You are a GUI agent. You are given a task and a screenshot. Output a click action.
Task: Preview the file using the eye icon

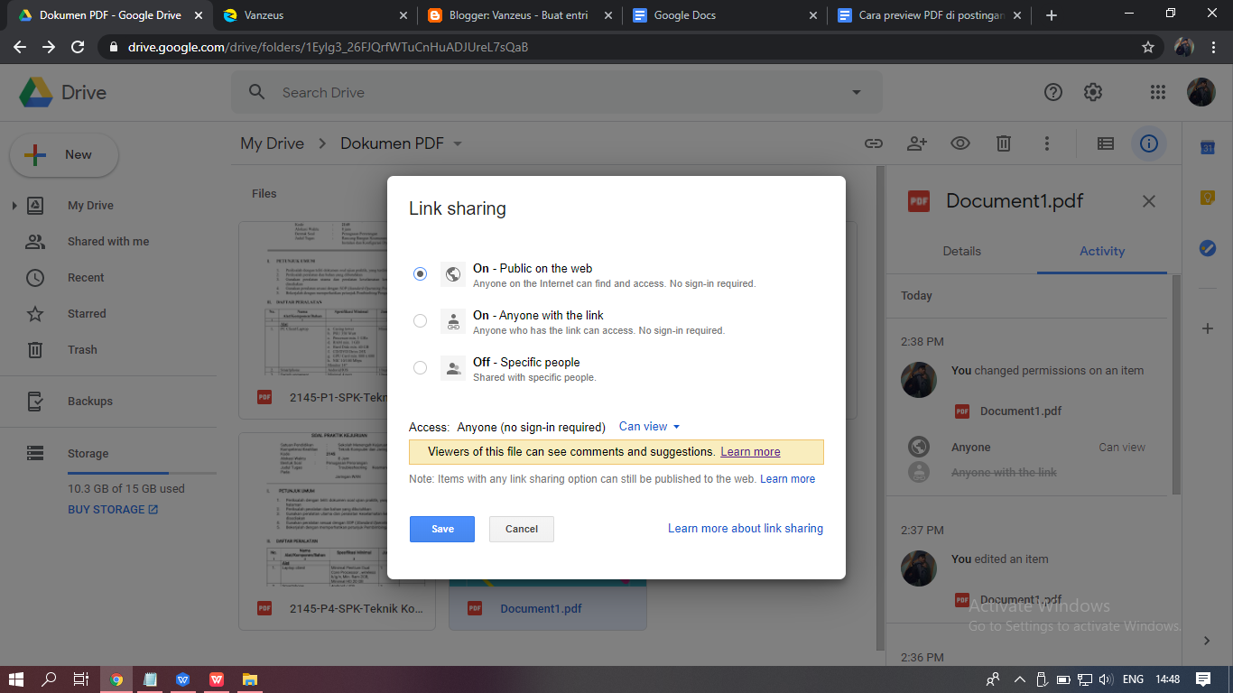960,143
